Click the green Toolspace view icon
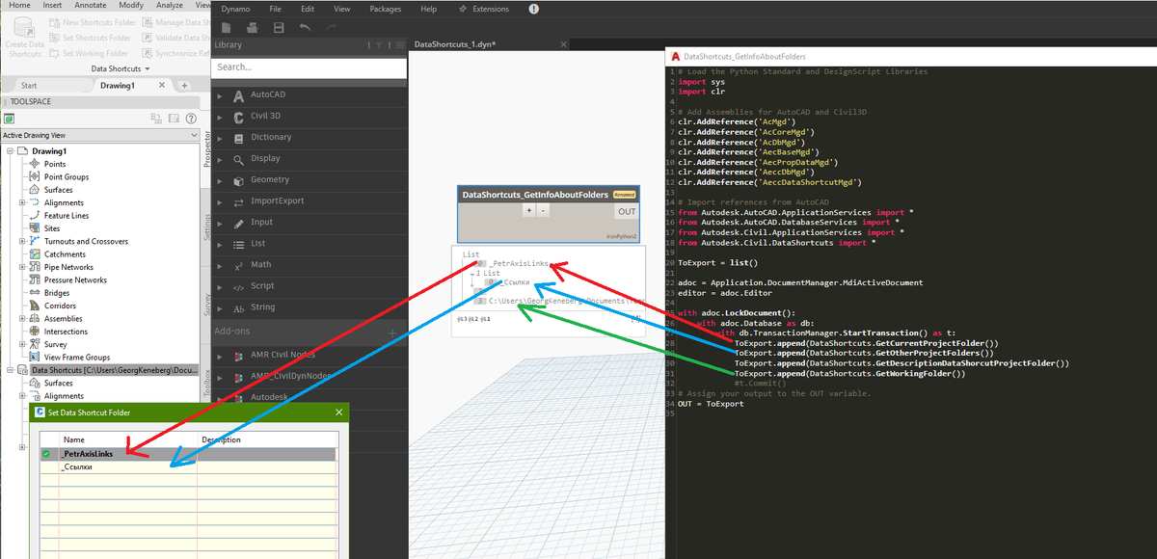Image resolution: width=1157 pixels, height=559 pixels. point(8,119)
